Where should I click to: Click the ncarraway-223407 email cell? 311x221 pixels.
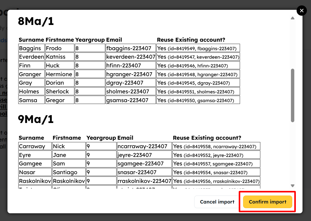(144, 146)
